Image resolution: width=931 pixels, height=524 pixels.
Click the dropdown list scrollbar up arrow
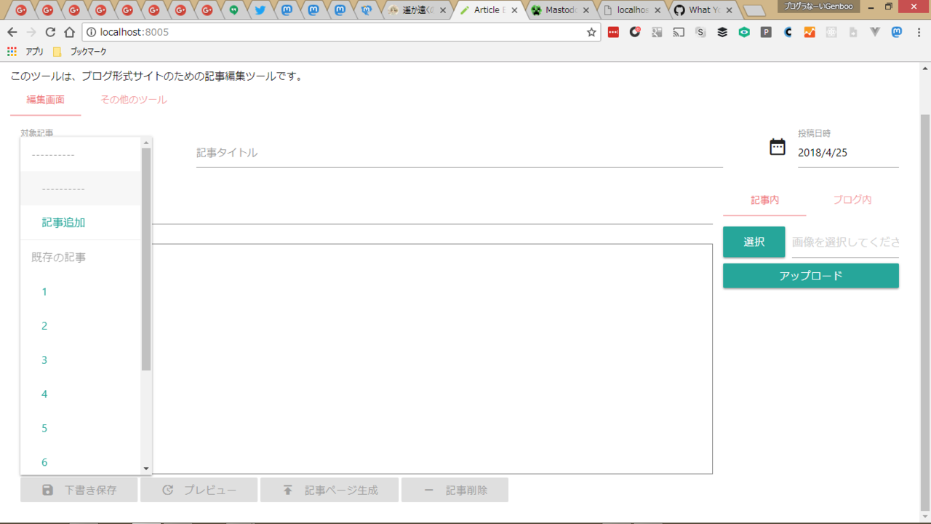146,143
